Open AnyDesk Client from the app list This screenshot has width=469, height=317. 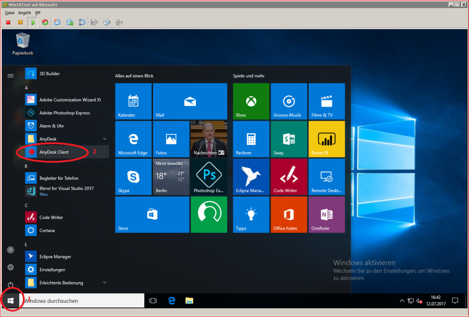pos(64,152)
